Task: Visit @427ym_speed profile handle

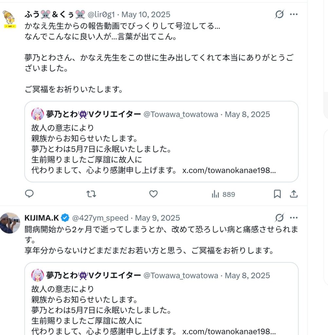Action: click(100, 218)
